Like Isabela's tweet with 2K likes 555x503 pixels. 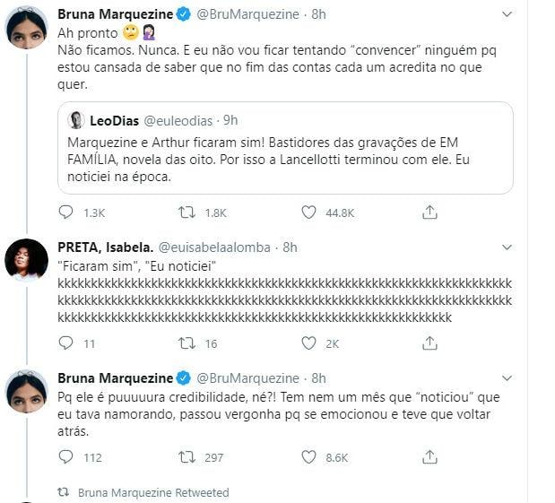(x=308, y=343)
